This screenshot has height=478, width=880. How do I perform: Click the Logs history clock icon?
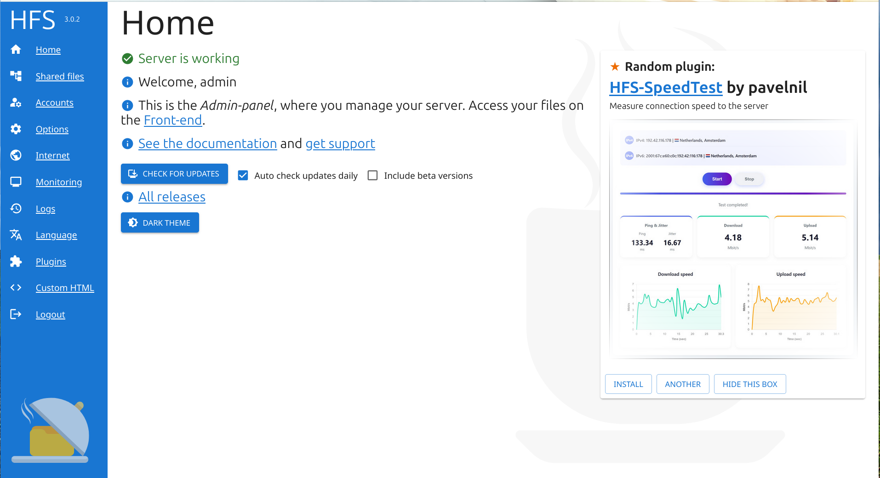(x=16, y=209)
